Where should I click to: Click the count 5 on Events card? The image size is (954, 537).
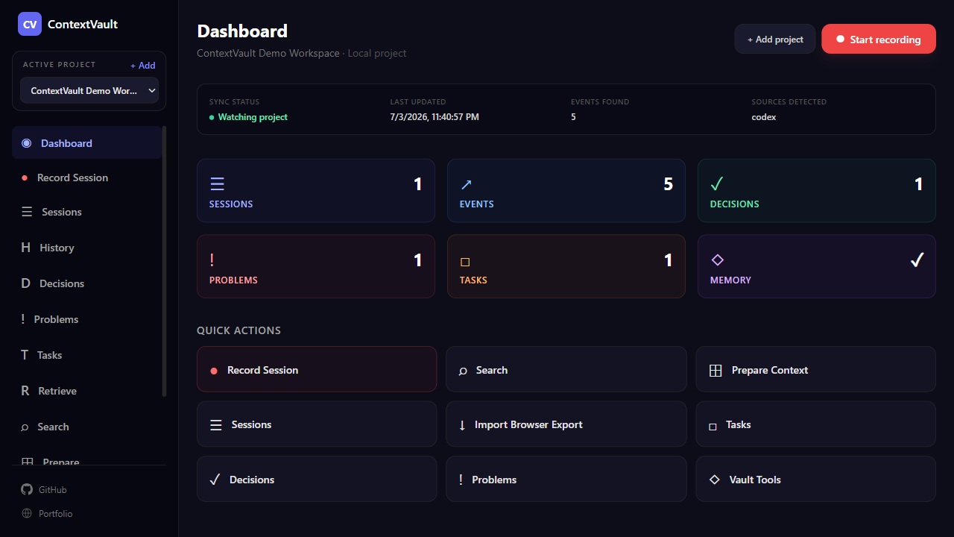[x=669, y=184]
